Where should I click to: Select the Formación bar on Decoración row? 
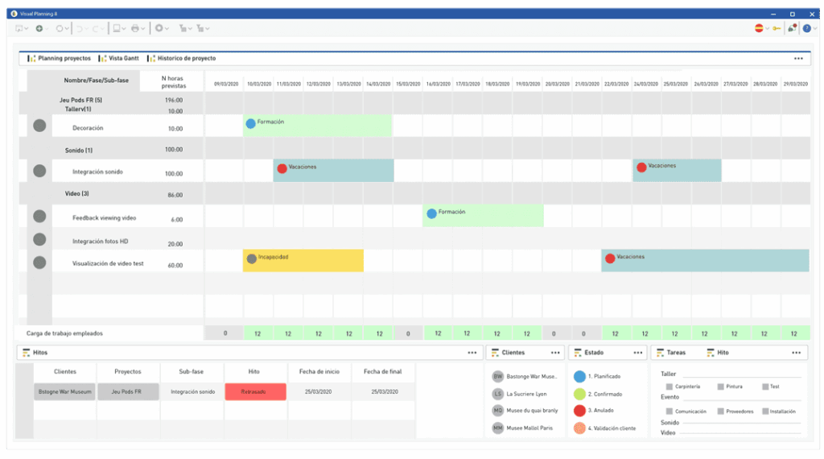pyautogui.click(x=317, y=126)
